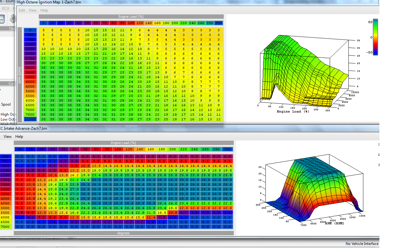400x250 pixels.
Task: Open the View menu of Ignition Map window
Action: 33,10
